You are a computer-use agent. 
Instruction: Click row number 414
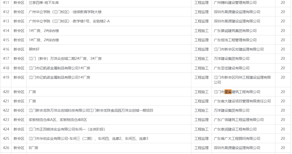[x=6, y=31]
